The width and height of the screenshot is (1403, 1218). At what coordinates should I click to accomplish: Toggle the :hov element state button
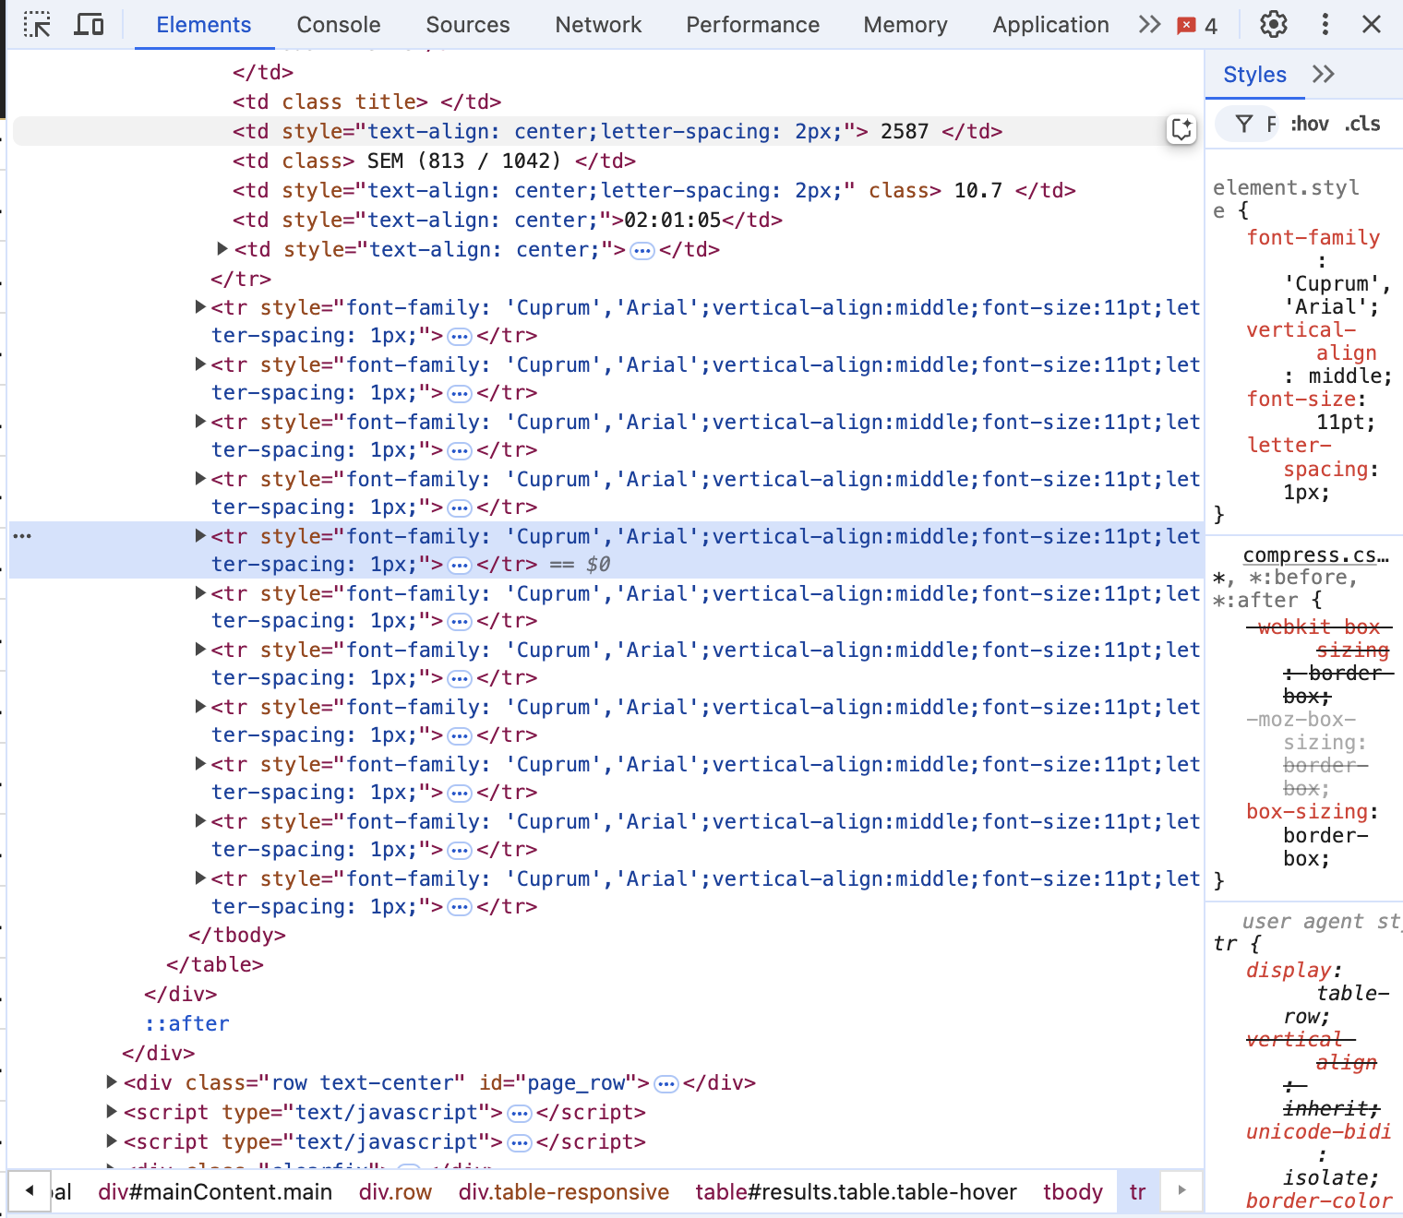point(1310,124)
